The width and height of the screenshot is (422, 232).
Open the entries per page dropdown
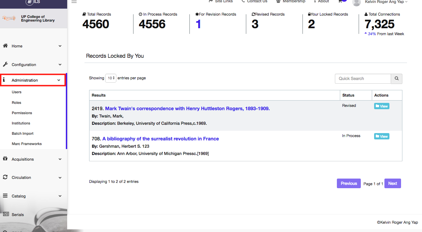coord(111,78)
